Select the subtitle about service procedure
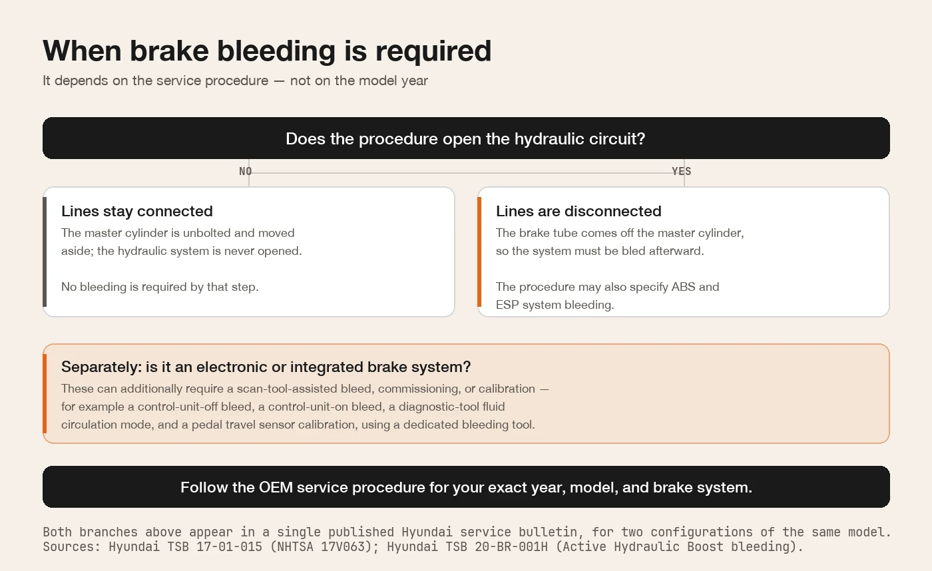The width and height of the screenshot is (932, 571). pyautogui.click(x=235, y=81)
